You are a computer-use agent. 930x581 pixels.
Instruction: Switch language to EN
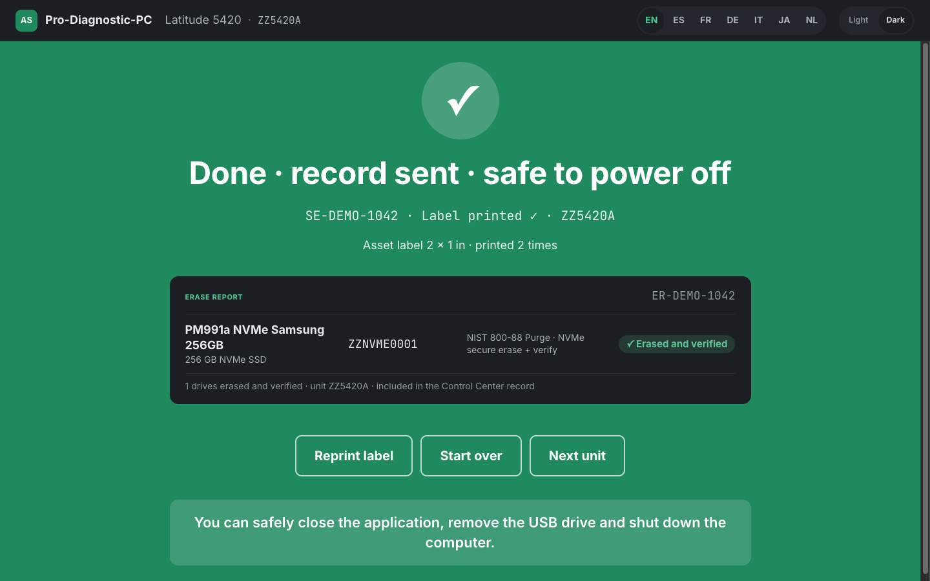coord(652,20)
